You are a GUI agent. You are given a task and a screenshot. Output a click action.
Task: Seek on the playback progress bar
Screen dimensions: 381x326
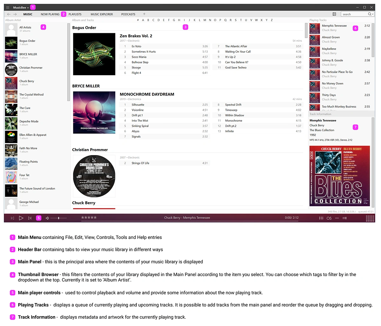pos(190,221)
